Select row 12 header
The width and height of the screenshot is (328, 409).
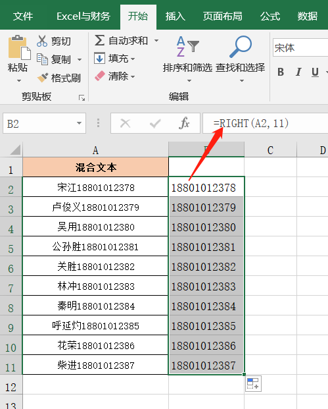[11, 385]
